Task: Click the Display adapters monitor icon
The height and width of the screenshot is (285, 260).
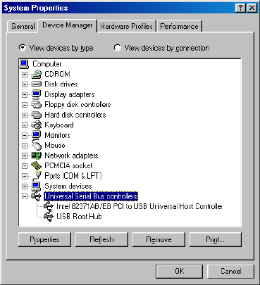Action: (37, 94)
